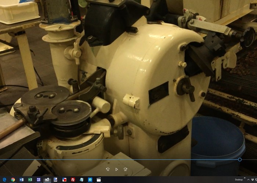Open the red and white recorder app

click(x=64, y=180)
